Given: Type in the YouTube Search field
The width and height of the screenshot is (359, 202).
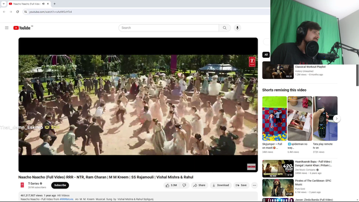Looking at the screenshot, I should pyautogui.click(x=169, y=27).
